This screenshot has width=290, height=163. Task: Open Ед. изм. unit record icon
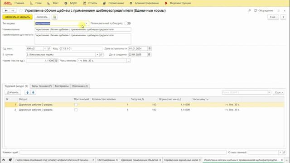[x=49, y=48]
